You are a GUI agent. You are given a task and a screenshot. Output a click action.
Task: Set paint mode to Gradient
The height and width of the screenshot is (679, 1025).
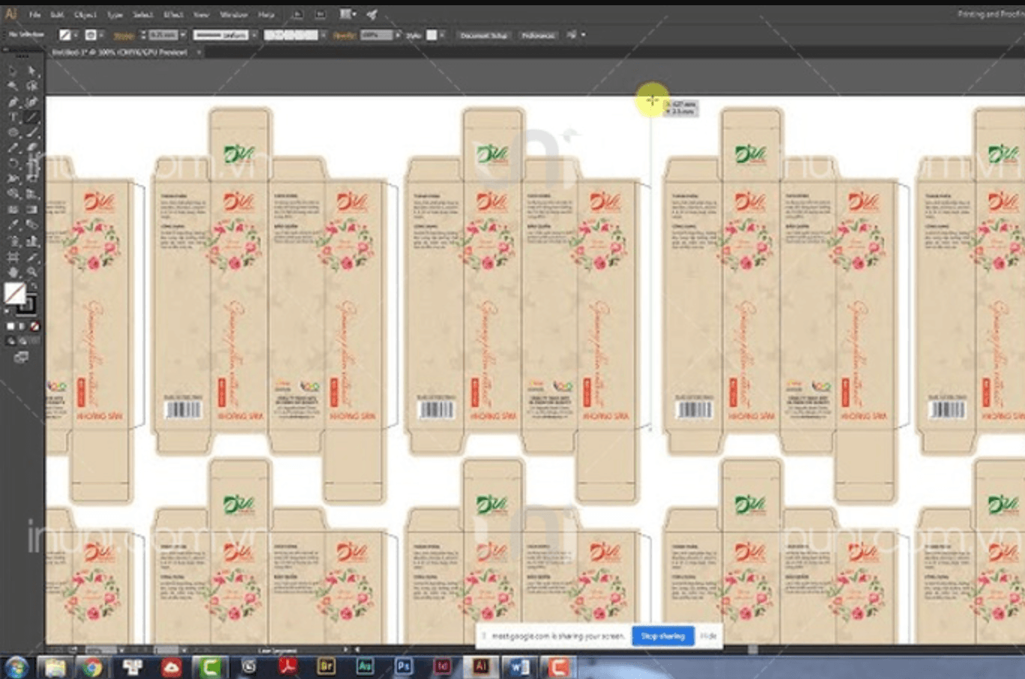(x=22, y=326)
